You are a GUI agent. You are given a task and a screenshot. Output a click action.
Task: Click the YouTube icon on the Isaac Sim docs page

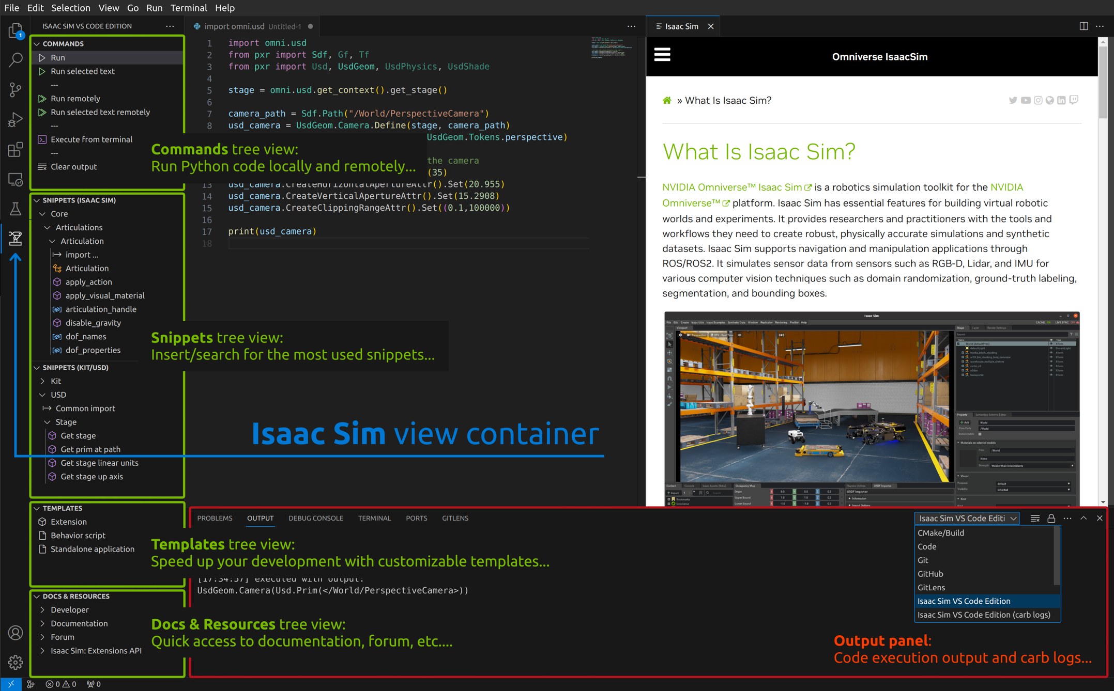pos(1026,100)
